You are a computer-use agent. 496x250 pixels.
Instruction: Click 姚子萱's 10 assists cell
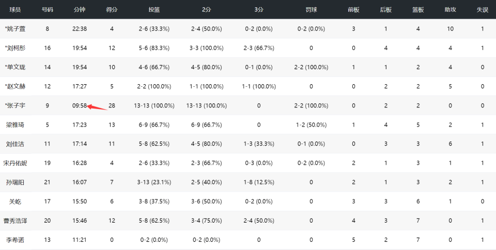[450, 29]
